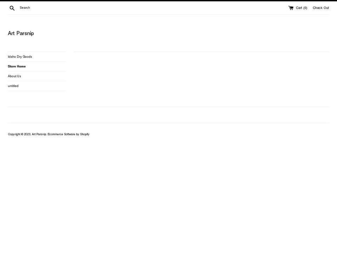This screenshot has height=253, width=337.
Task: Go to Check Out
Action: [x=321, y=8]
